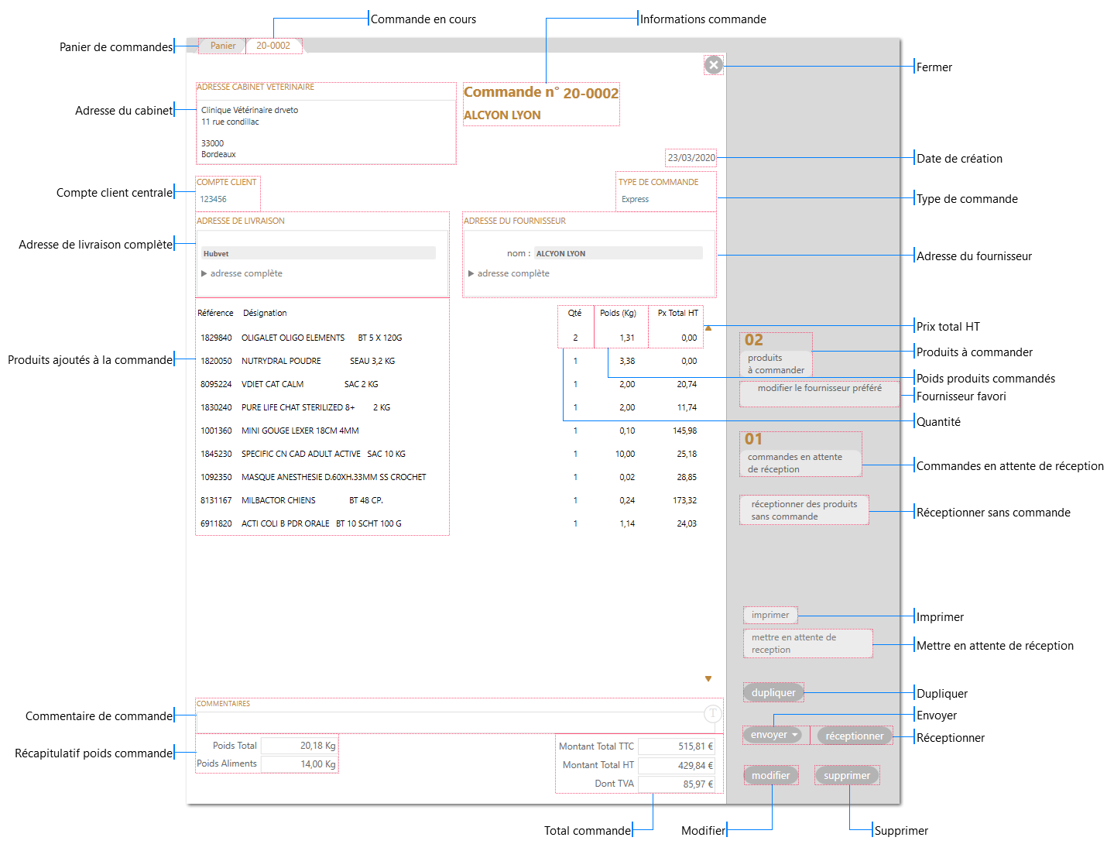
Task: Click price 145,98 for MINI GOUGE LEXER
Action: (685, 431)
